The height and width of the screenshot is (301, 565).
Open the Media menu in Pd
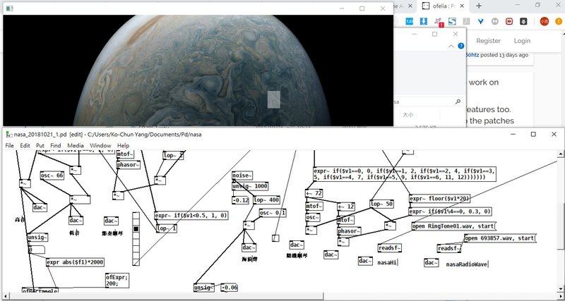76,146
